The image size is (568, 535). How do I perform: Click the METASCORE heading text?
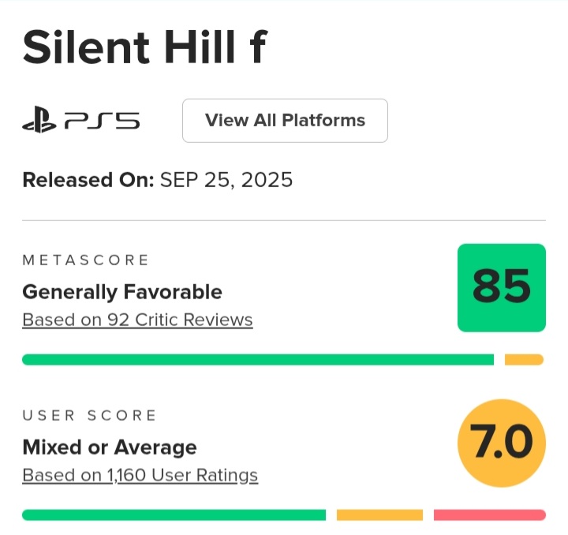click(x=85, y=260)
